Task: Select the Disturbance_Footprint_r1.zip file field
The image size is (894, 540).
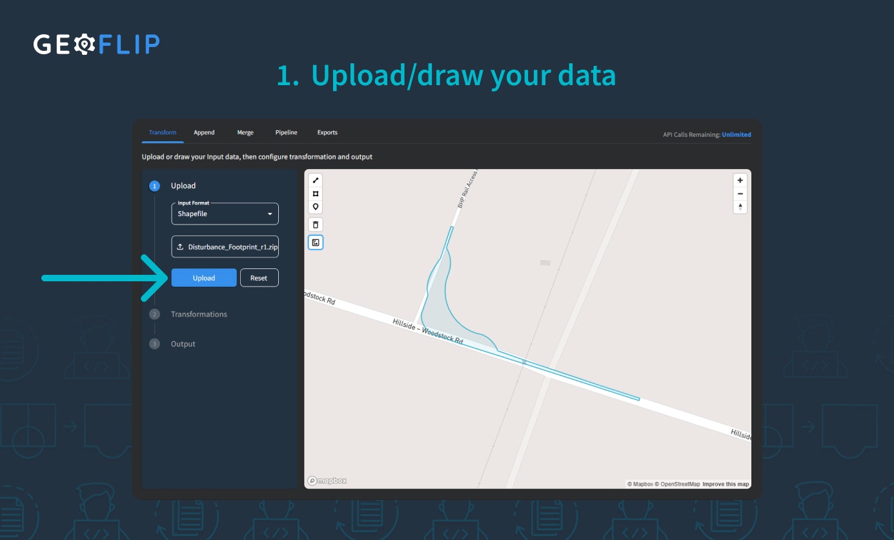Action: click(225, 247)
